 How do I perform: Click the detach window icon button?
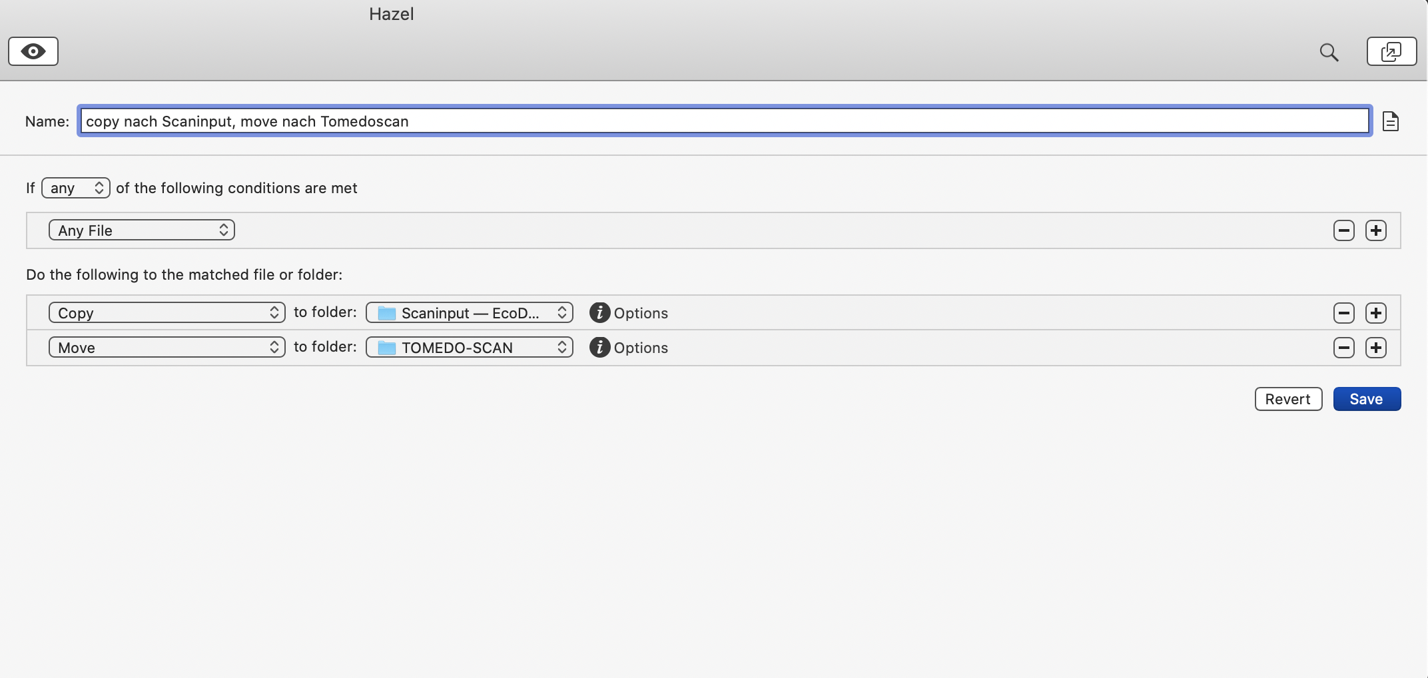1391,51
